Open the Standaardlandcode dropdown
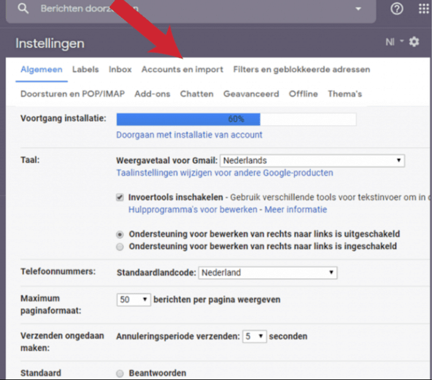This screenshot has width=432, height=380. click(x=268, y=273)
